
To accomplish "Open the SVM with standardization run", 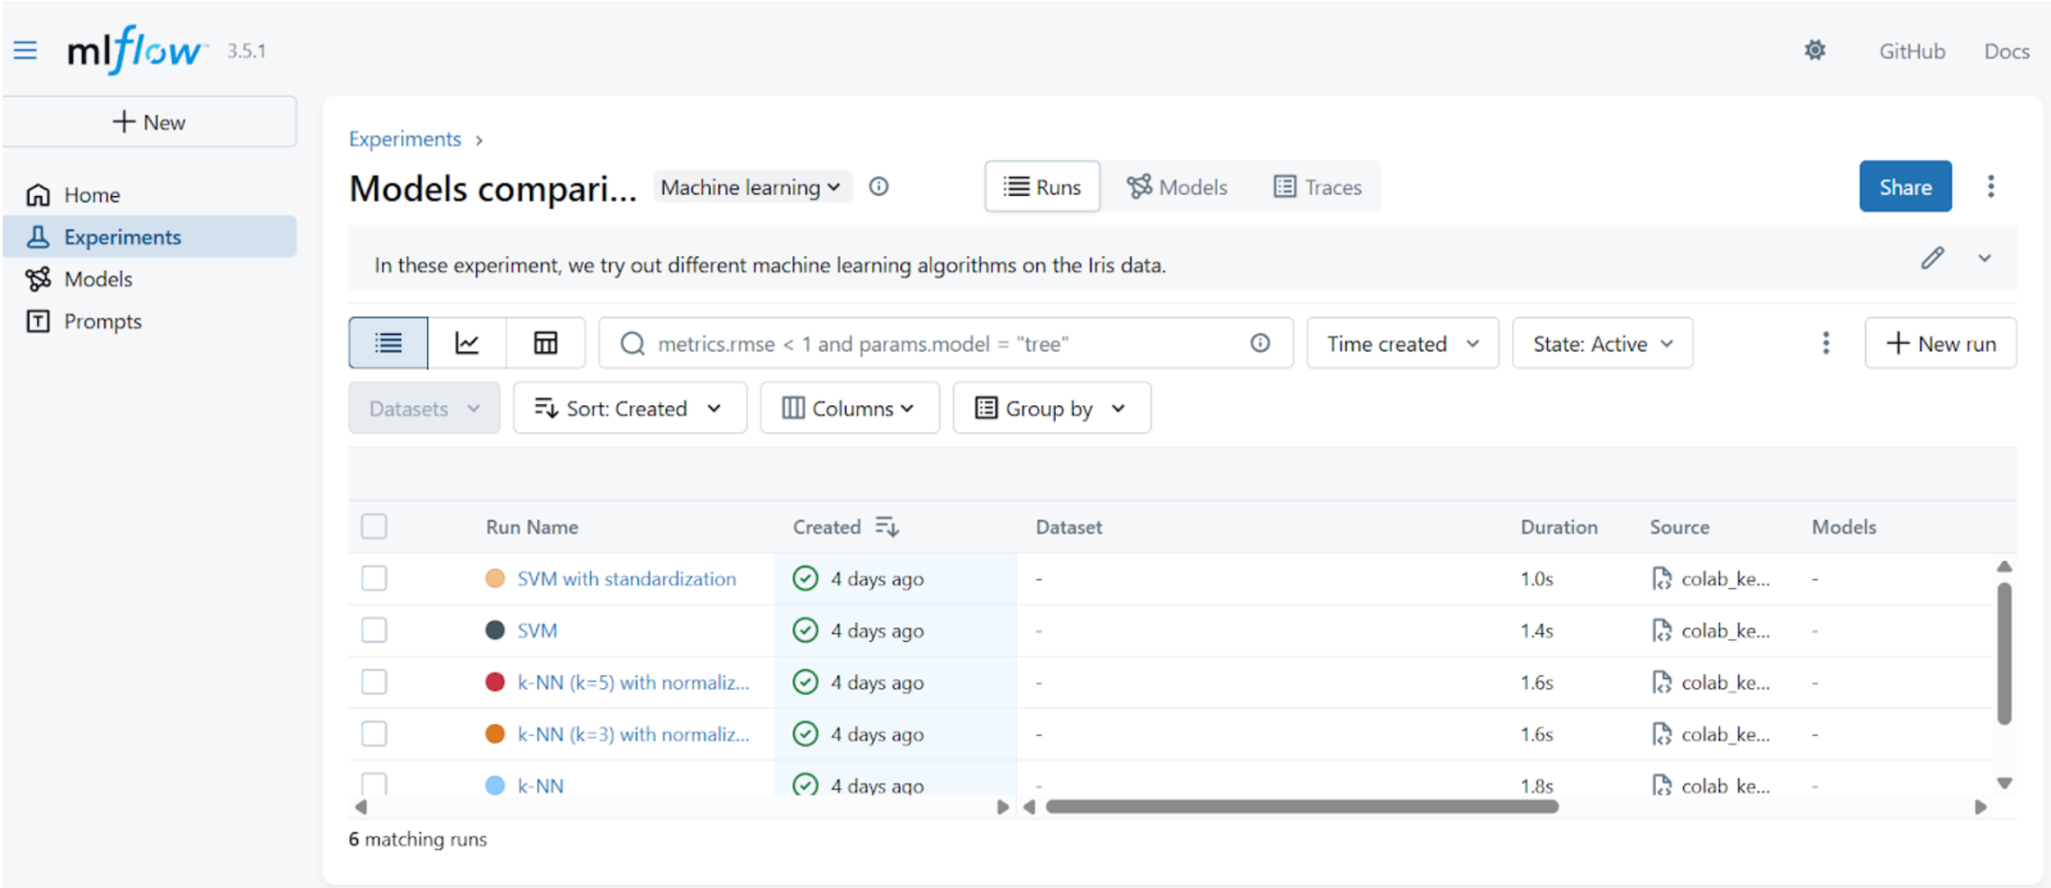I will 627,578.
